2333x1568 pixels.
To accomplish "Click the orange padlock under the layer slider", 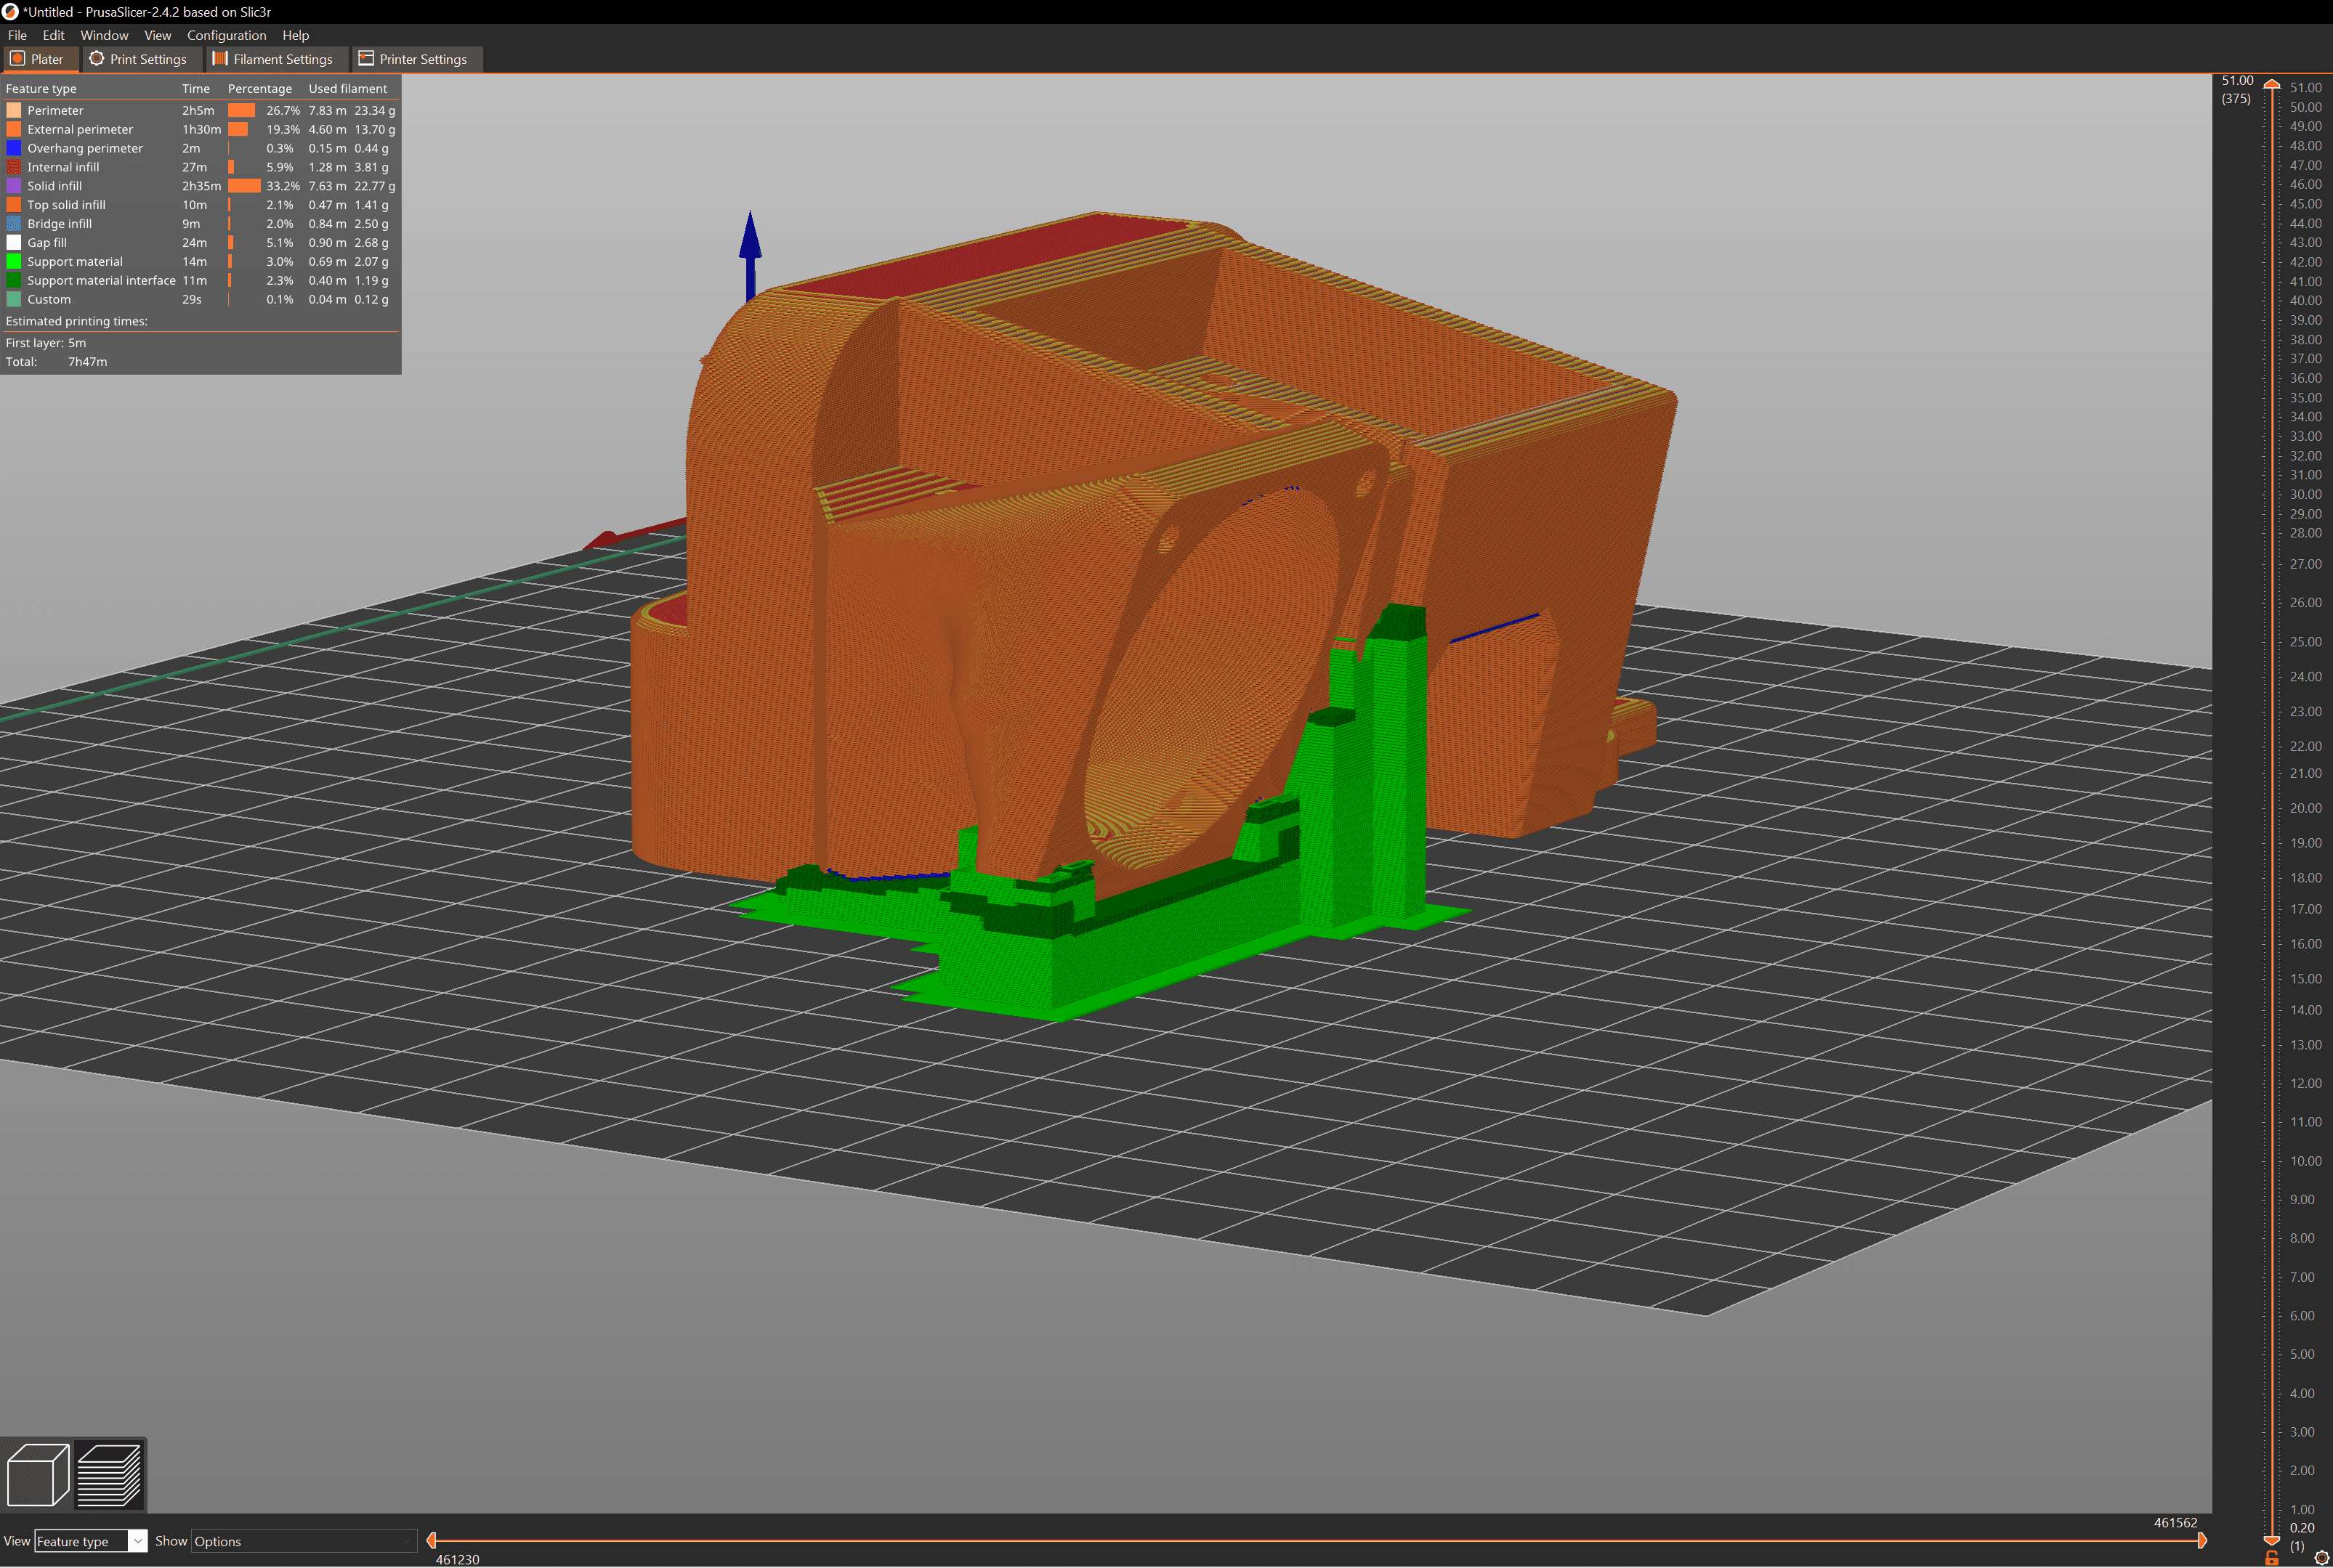I will 2272,1558.
